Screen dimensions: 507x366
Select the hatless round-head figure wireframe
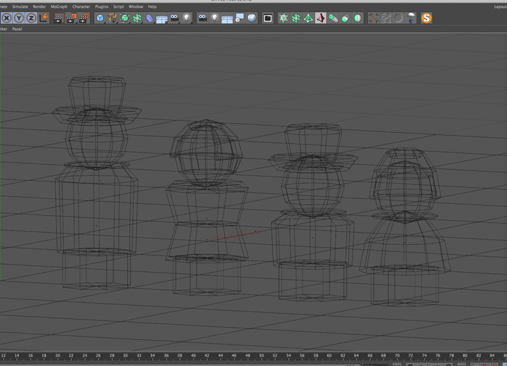(207, 207)
